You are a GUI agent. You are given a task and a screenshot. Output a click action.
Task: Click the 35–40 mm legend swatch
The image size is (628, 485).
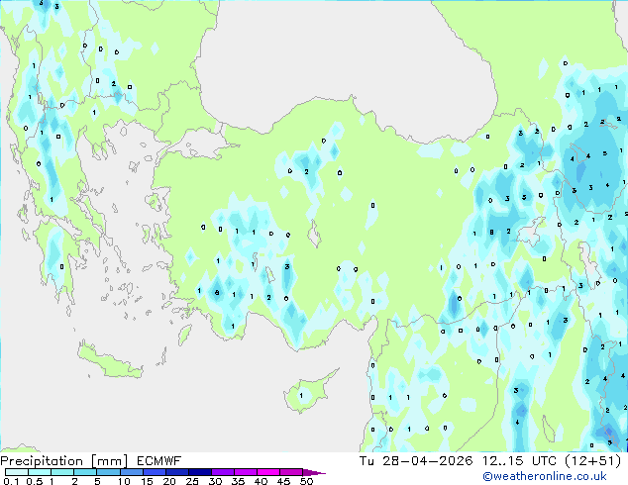pos(246,472)
